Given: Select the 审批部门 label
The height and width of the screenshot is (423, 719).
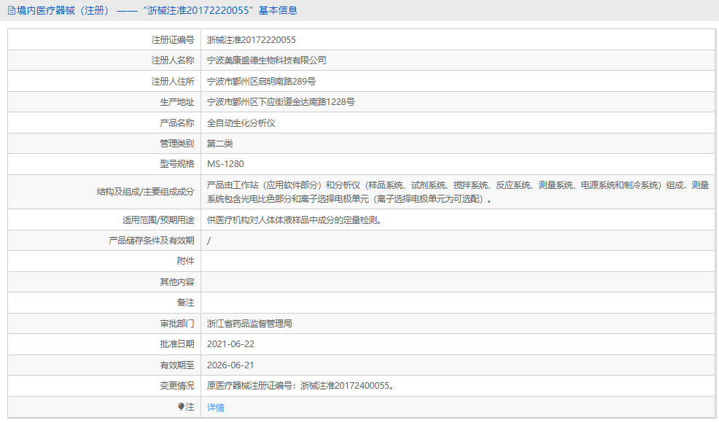Looking at the screenshot, I should tap(177, 323).
